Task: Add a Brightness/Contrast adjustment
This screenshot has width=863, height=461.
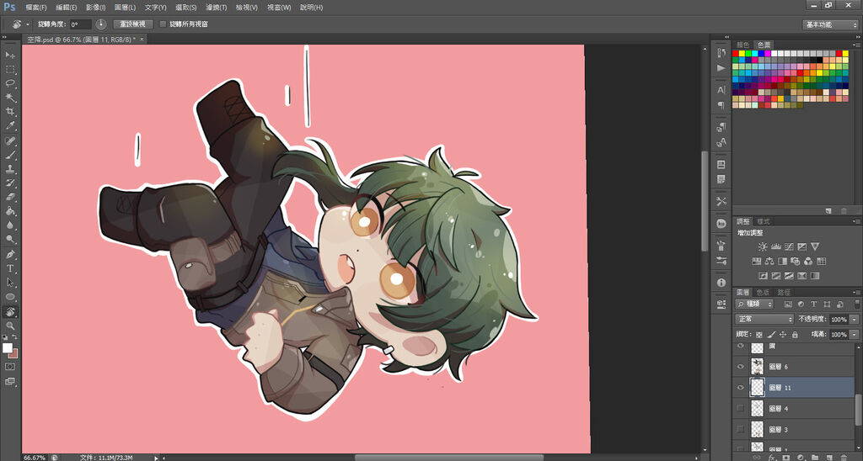Action: click(762, 246)
